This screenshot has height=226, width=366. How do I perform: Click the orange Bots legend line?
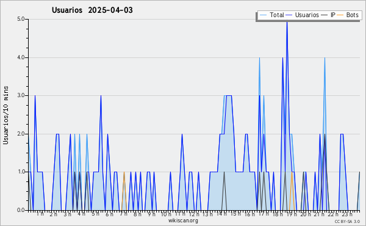[341, 15]
